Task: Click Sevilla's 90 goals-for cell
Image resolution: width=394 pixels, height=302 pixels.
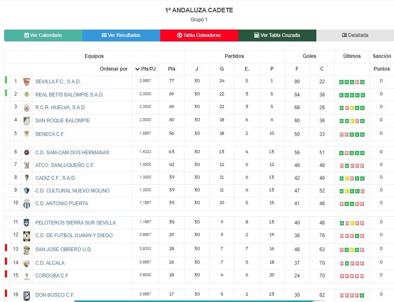Action: coord(297,82)
